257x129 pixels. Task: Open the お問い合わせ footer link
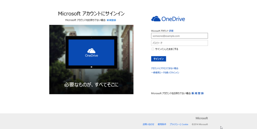point(148,124)
